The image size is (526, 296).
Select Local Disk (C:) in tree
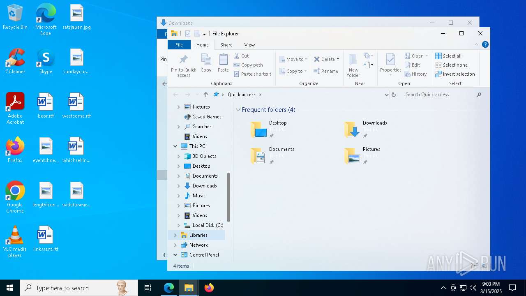208,225
